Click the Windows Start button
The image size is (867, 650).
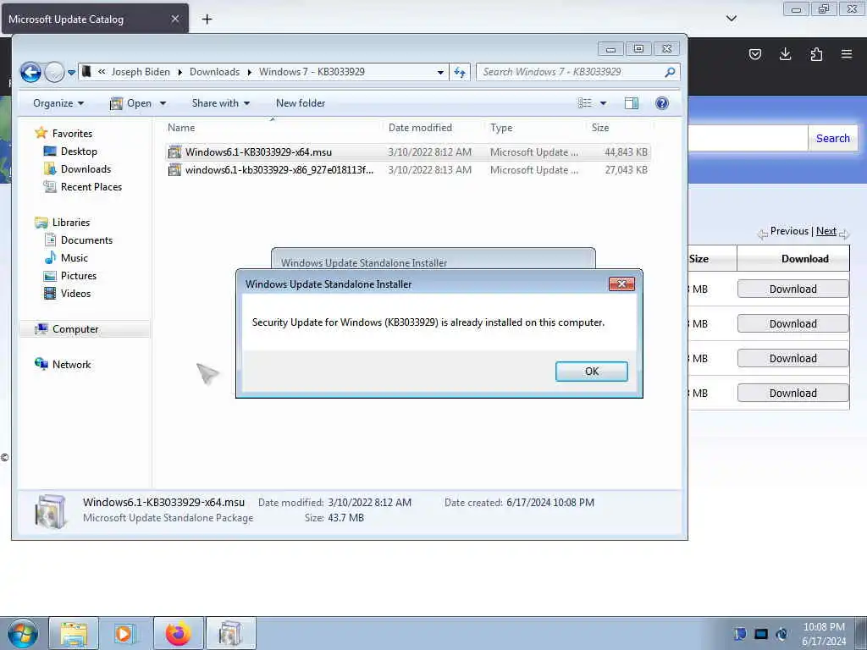click(23, 633)
